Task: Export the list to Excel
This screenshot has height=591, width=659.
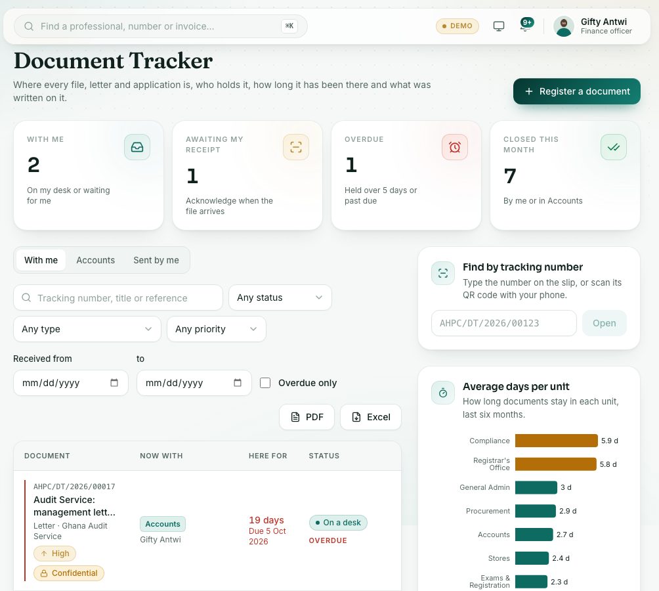Action: 371,417
